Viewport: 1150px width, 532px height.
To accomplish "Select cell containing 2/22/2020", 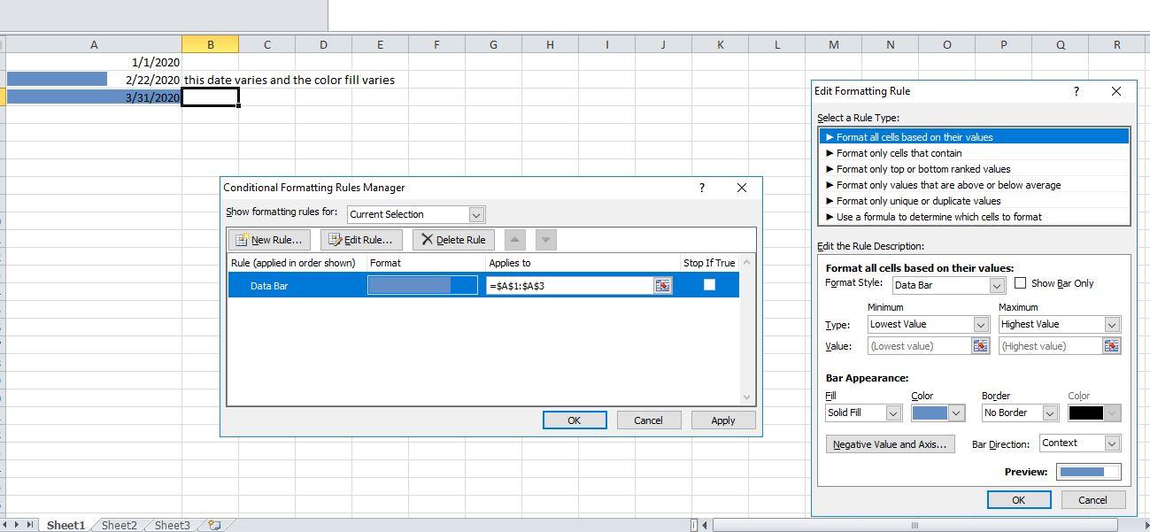I will (x=94, y=80).
